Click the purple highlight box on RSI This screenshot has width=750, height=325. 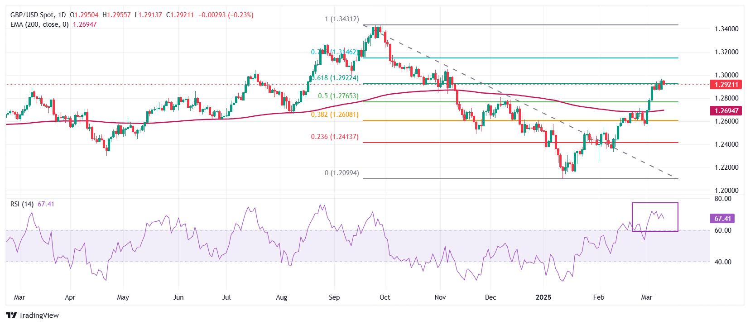coord(655,217)
